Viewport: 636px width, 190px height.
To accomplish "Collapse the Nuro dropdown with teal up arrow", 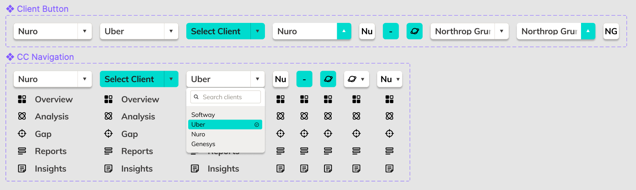I will pyautogui.click(x=344, y=31).
